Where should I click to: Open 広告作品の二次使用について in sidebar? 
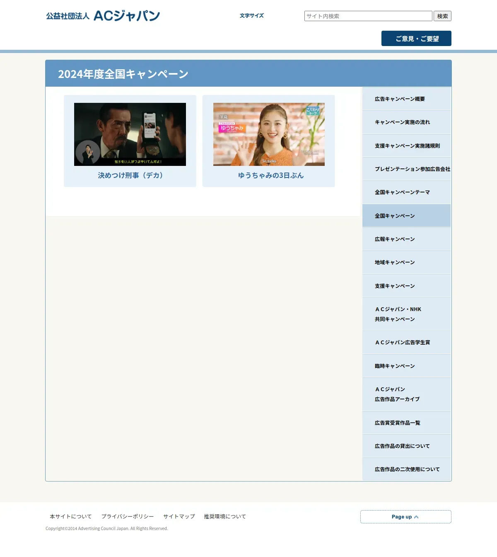coord(407,469)
